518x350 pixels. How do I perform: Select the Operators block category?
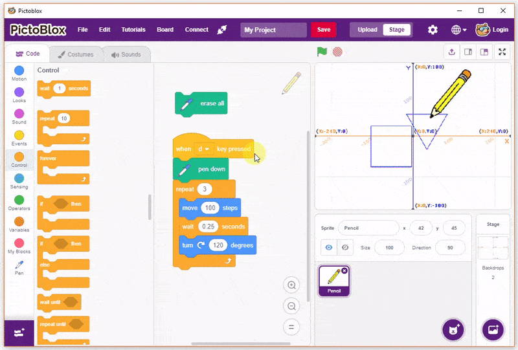[x=19, y=202]
